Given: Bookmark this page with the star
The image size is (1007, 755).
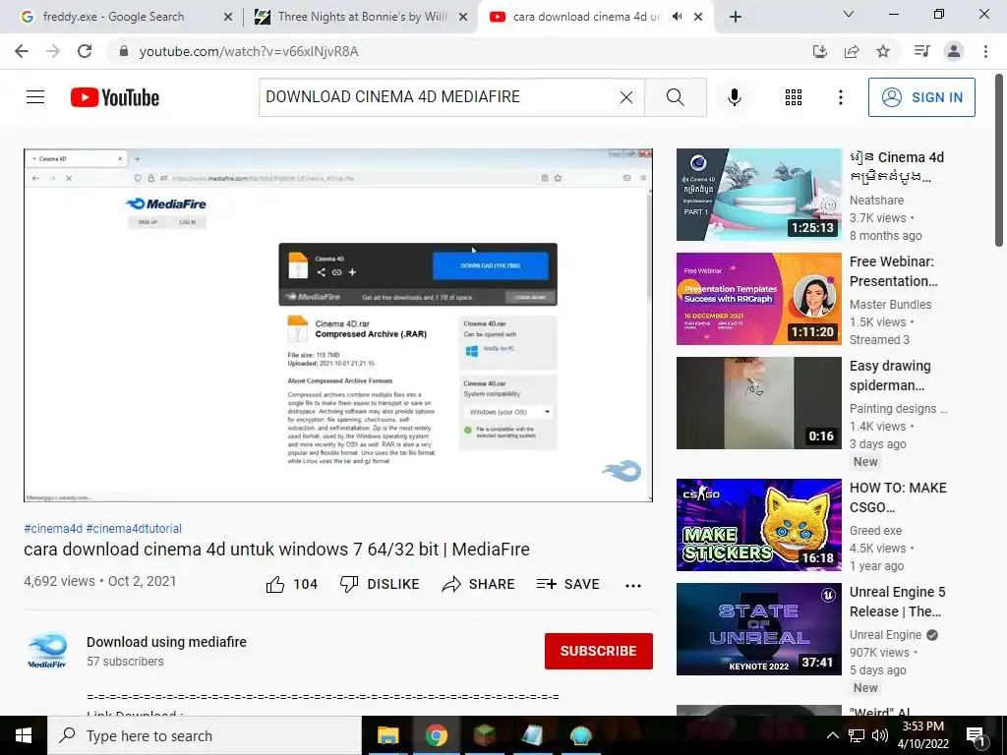Looking at the screenshot, I should [883, 51].
